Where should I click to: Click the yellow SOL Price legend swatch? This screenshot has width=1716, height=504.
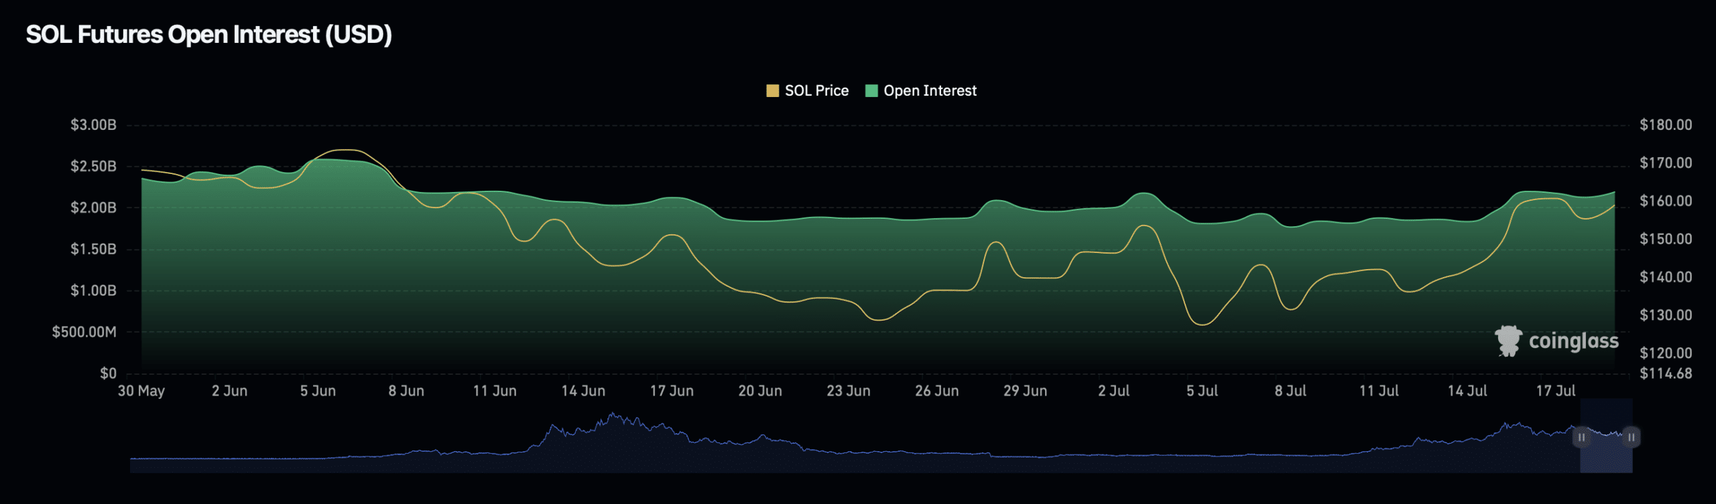772,91
